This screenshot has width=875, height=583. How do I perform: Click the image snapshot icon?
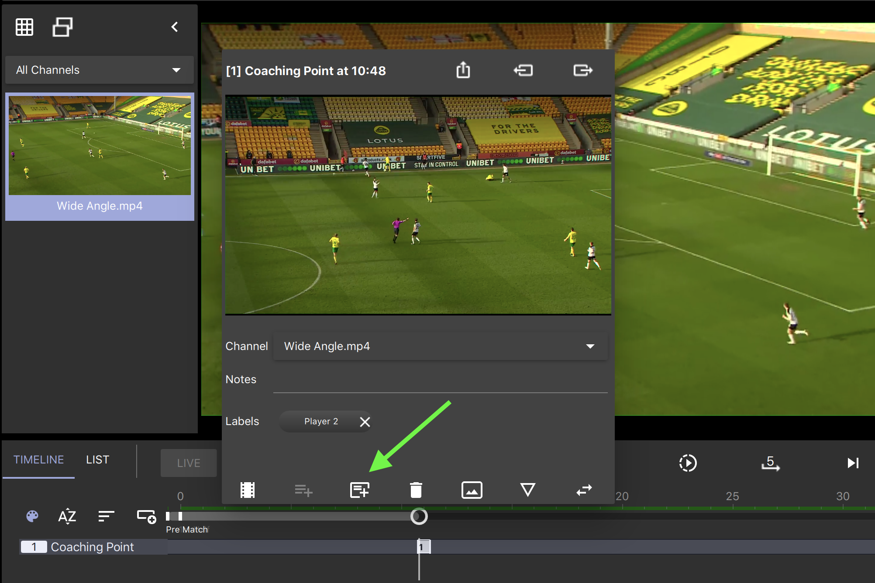pos(472,490)
